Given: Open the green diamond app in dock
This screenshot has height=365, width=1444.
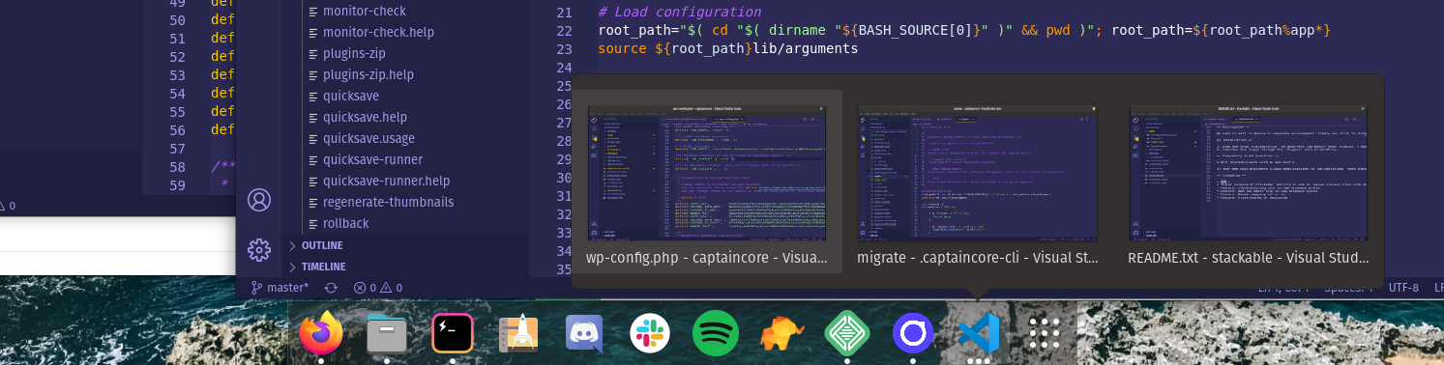Looking at the screenshot, I should click(x=847, y=334).
